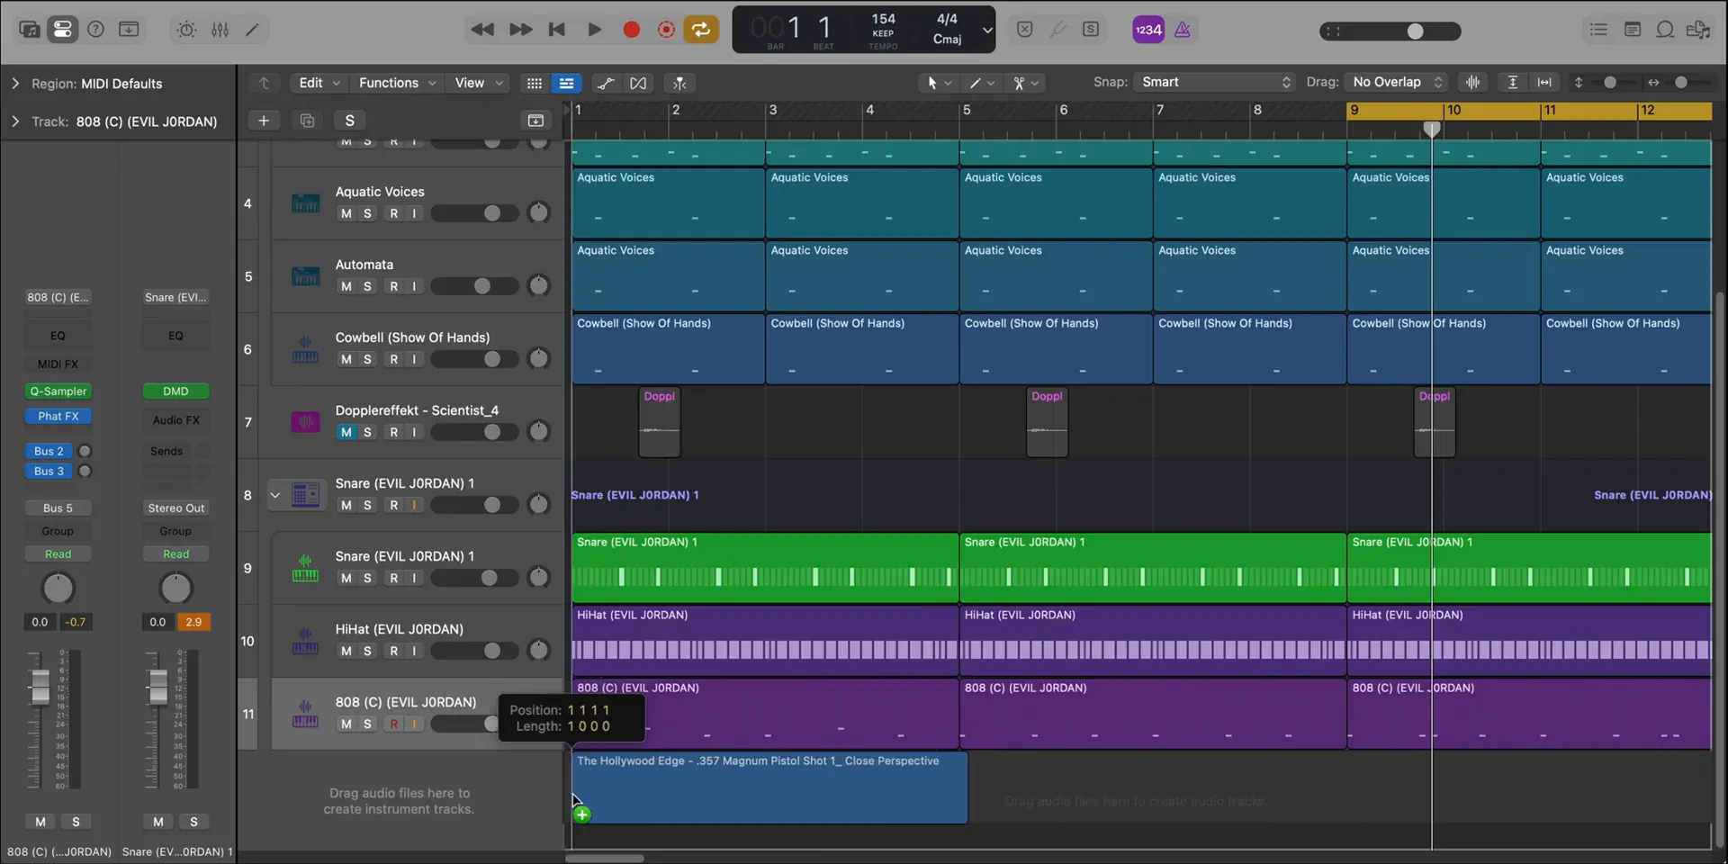
Task: Open the Scissors tool menu
Action: pyautogui.click(x=1025, y=83)
